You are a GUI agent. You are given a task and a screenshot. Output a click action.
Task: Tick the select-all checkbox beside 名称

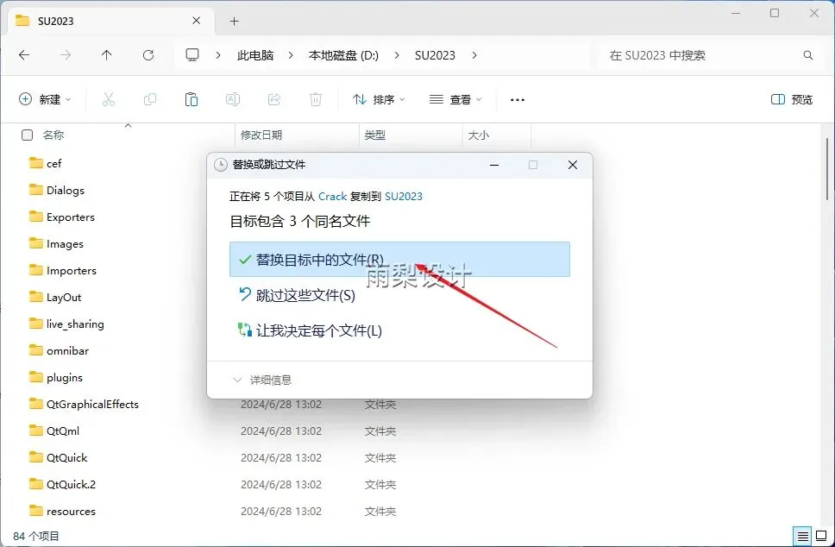click(27, 135)
